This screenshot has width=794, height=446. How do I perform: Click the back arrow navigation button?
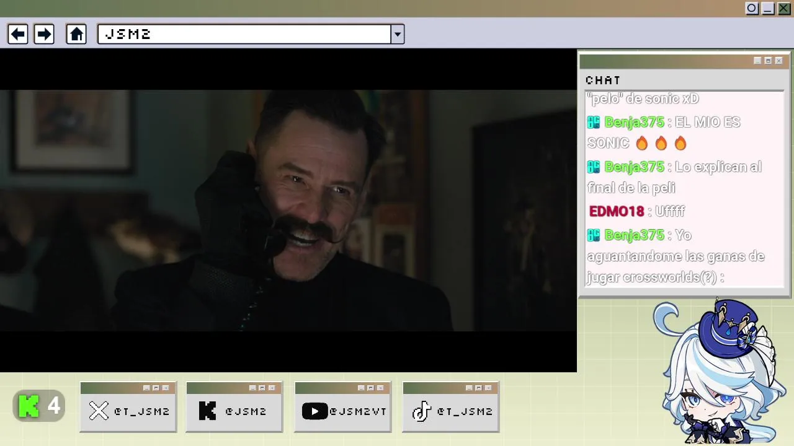(x=17, y=34)
